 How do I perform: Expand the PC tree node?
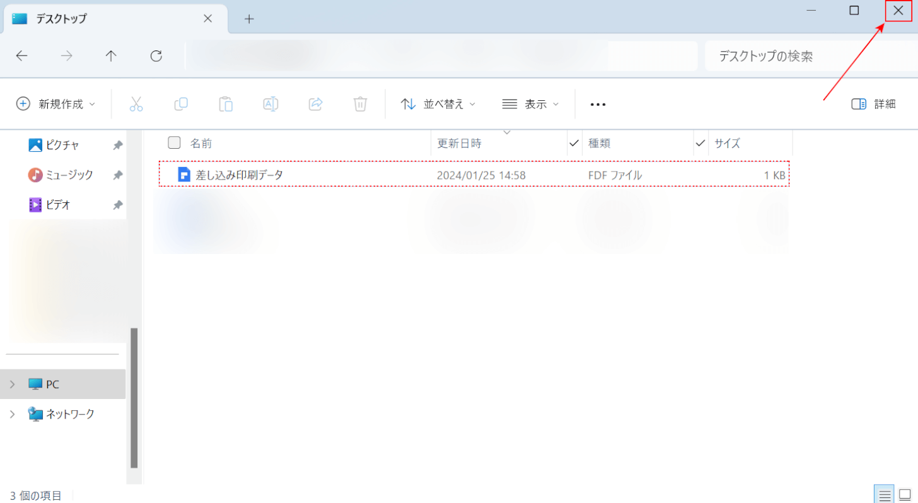click(x=12, y=384)
